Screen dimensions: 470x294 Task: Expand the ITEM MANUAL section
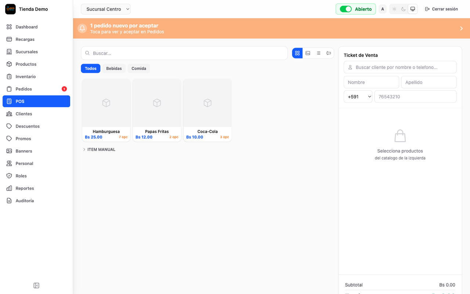point(99,150)
